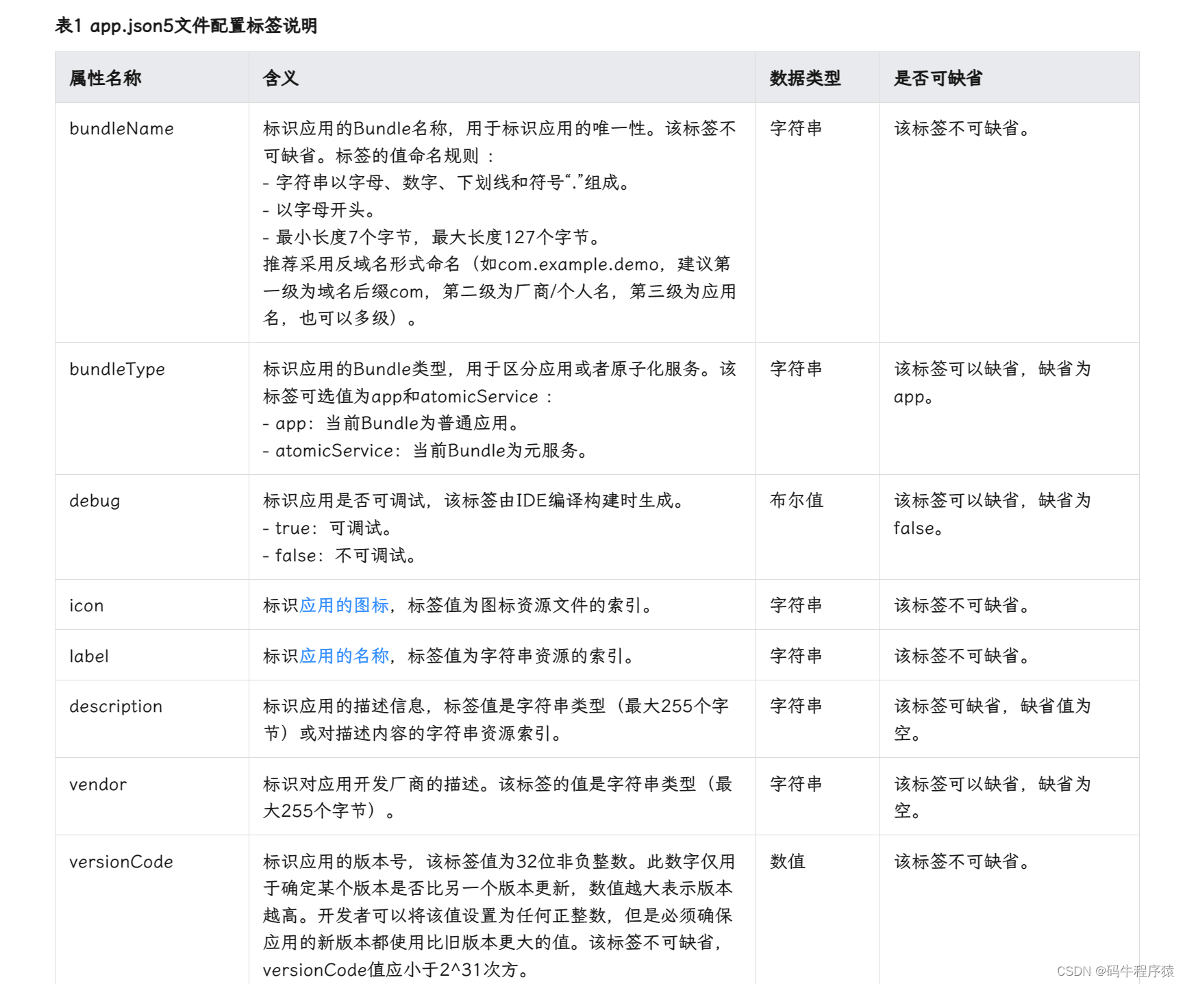Click the 布尔值 data type cell
The height and width of the screenshot is (984, 1185).
click(x=796, y=501)
